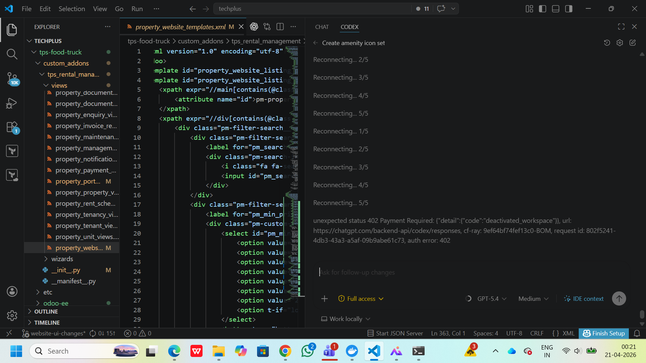Open Full access permission dropdown
646x363 pixels.
(361, 298)
